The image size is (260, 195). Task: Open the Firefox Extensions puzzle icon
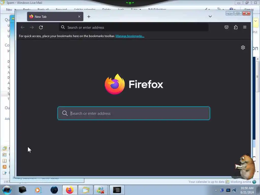pyautogui.click(x=236, y=27)
